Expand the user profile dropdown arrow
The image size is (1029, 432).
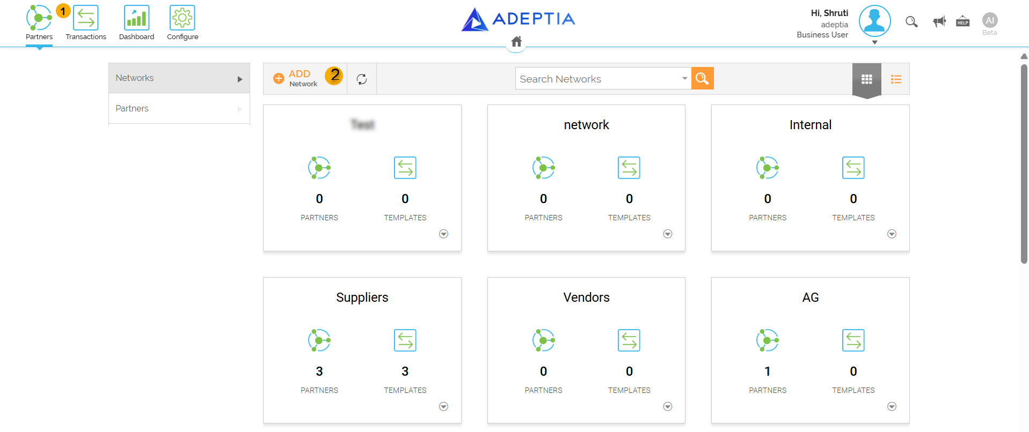874,42
